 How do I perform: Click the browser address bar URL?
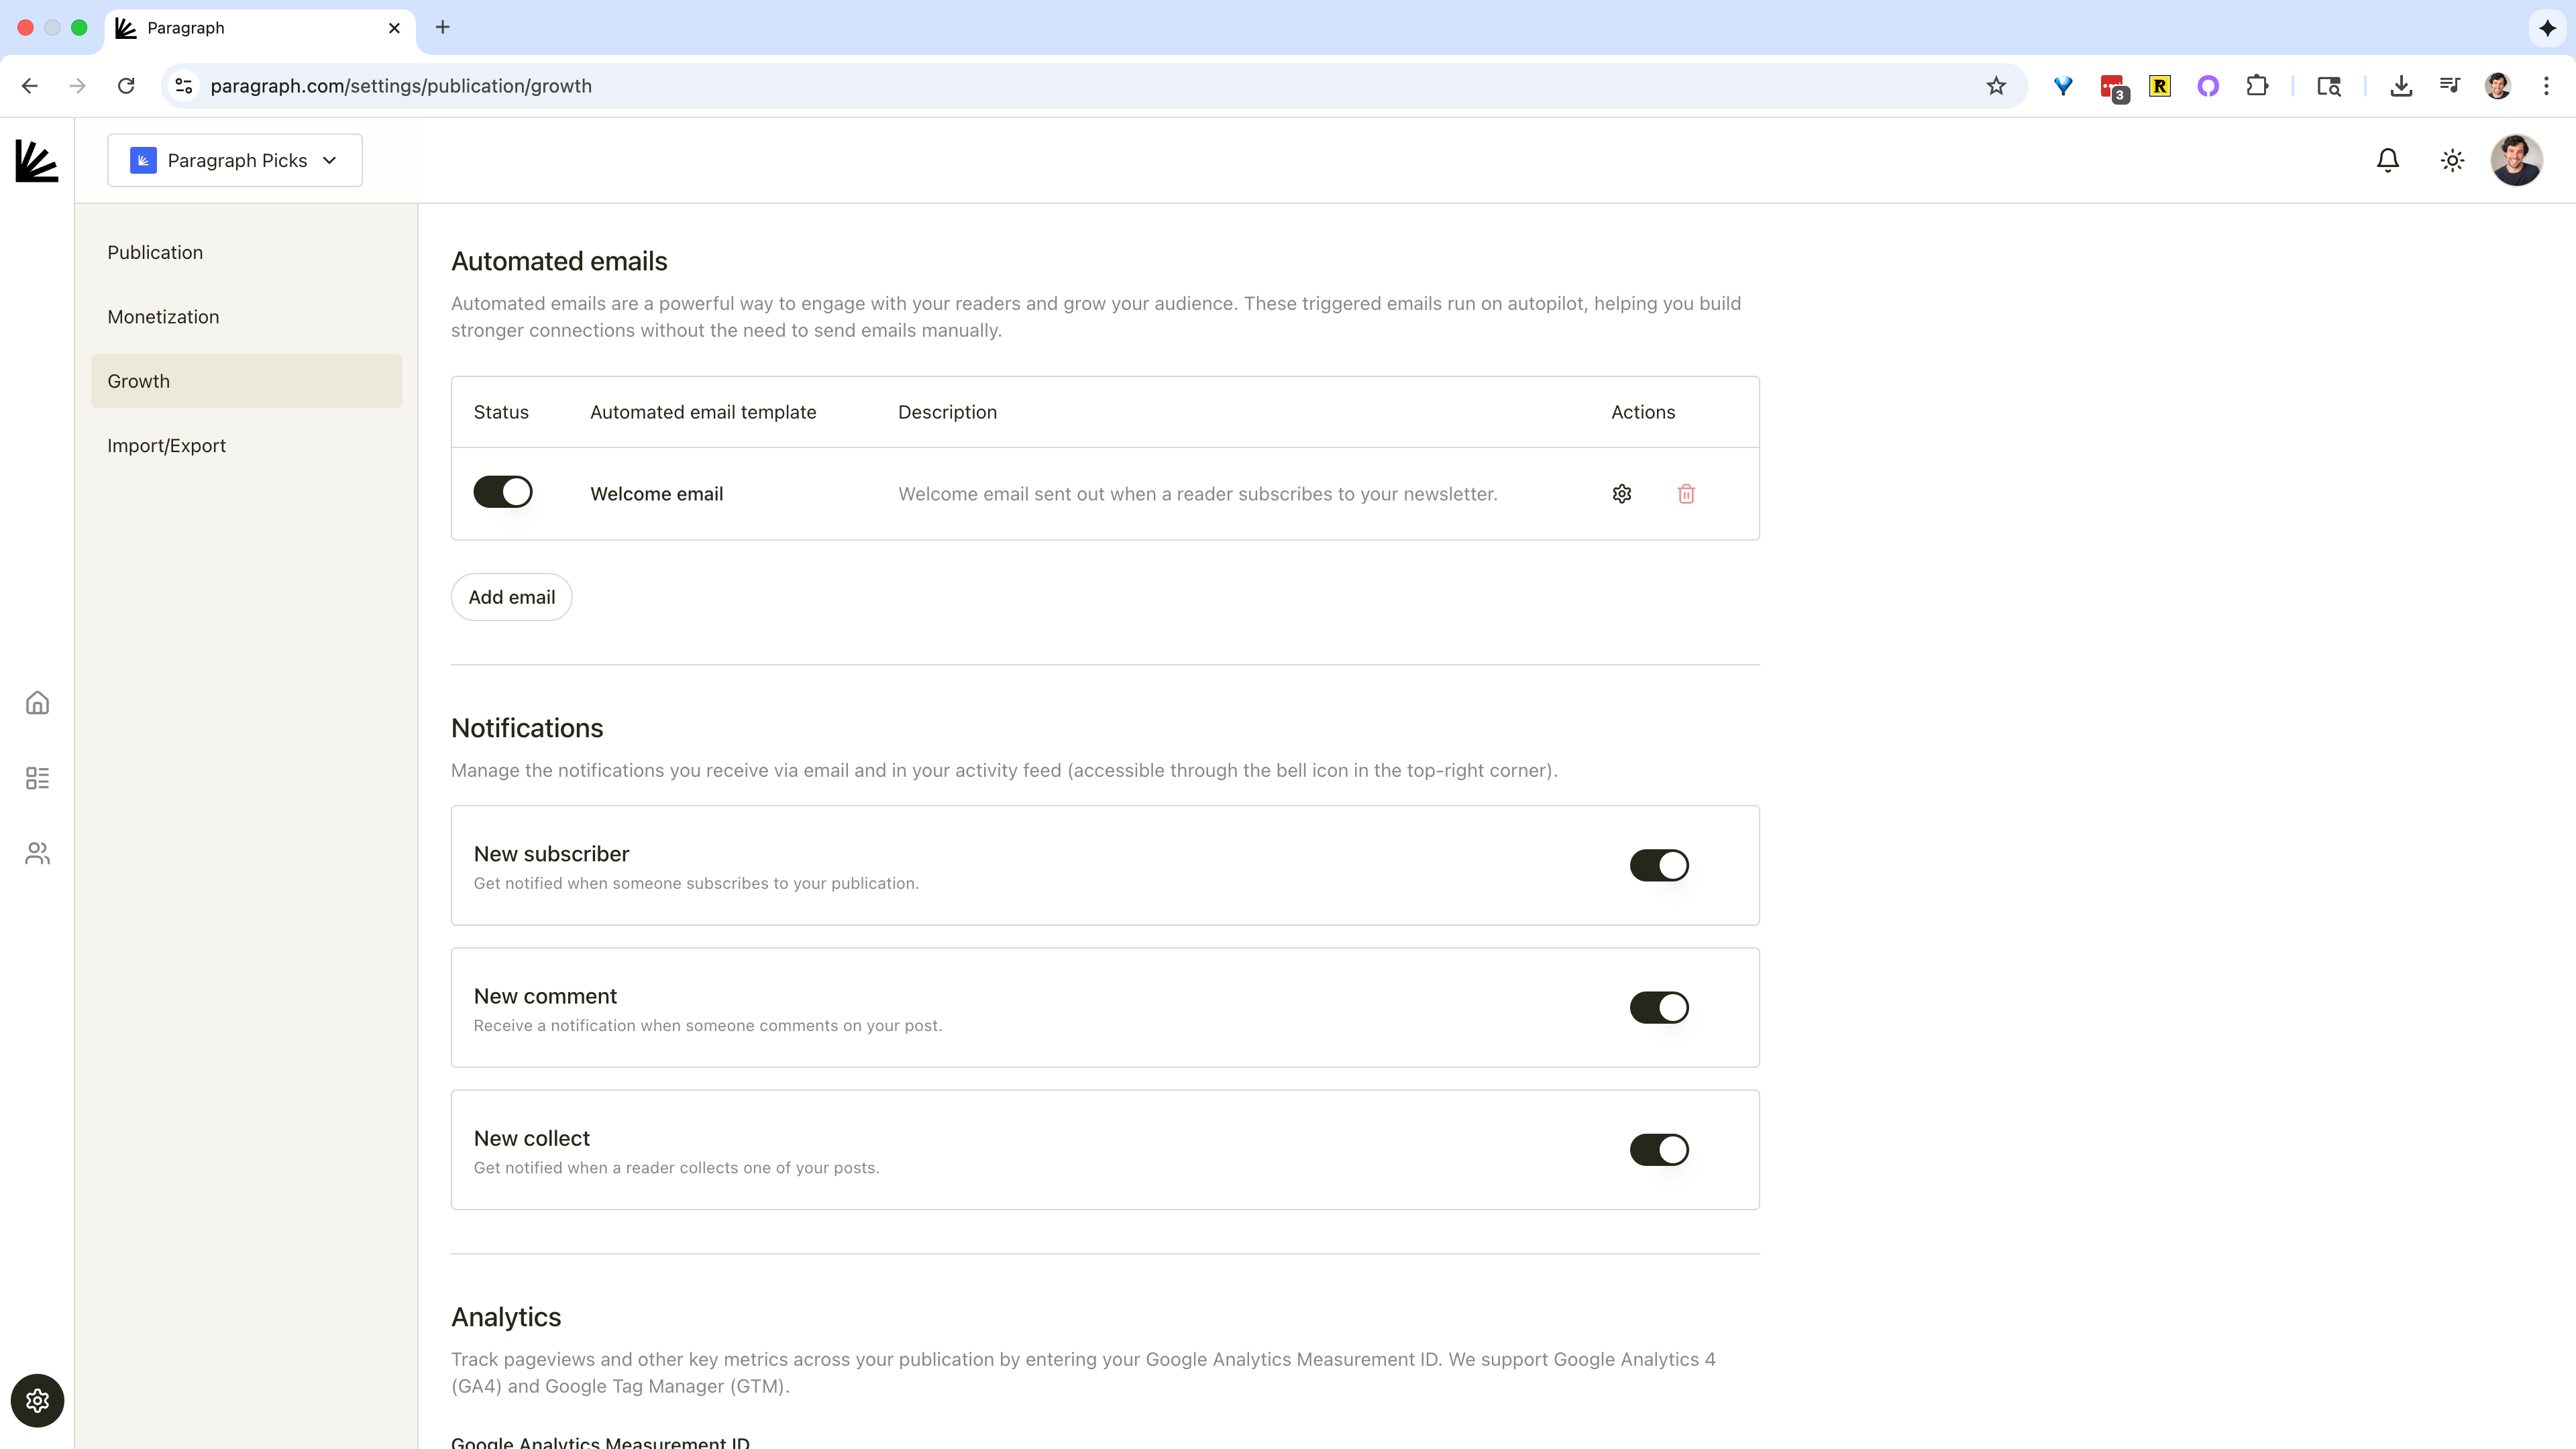[400, 86]
